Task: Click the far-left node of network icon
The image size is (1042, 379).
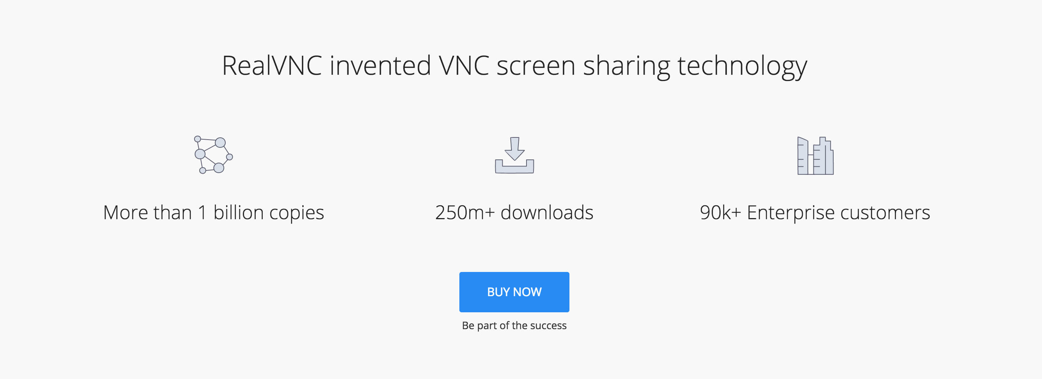Action: click(200, 154)
